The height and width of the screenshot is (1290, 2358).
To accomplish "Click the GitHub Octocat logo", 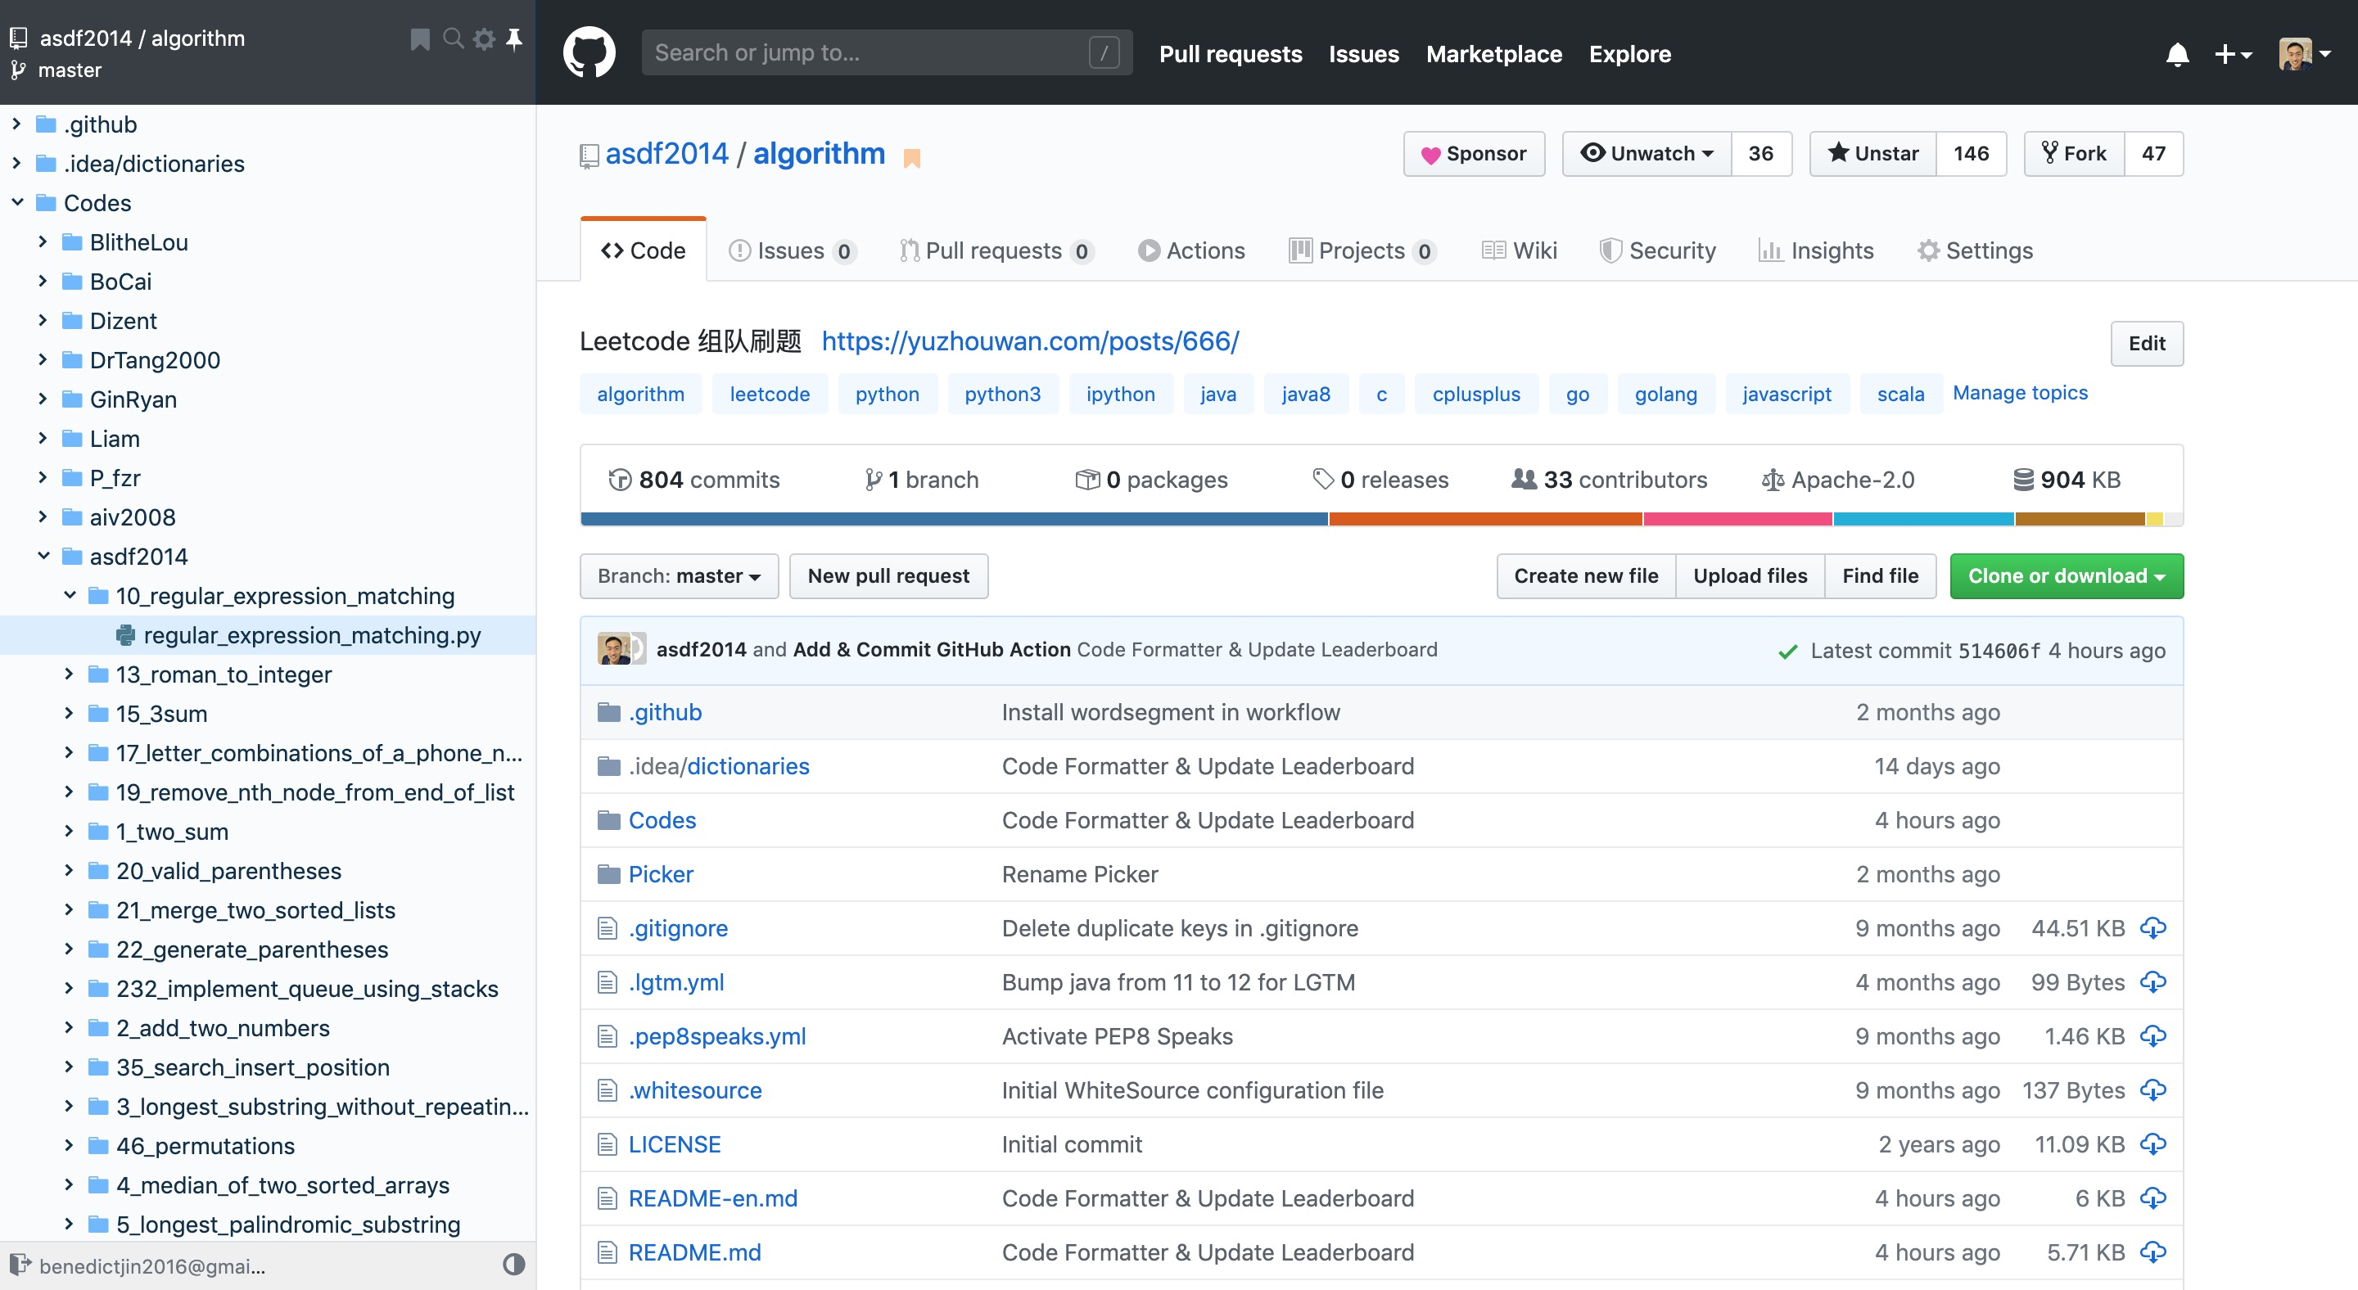I will click(x=589, y=53).
